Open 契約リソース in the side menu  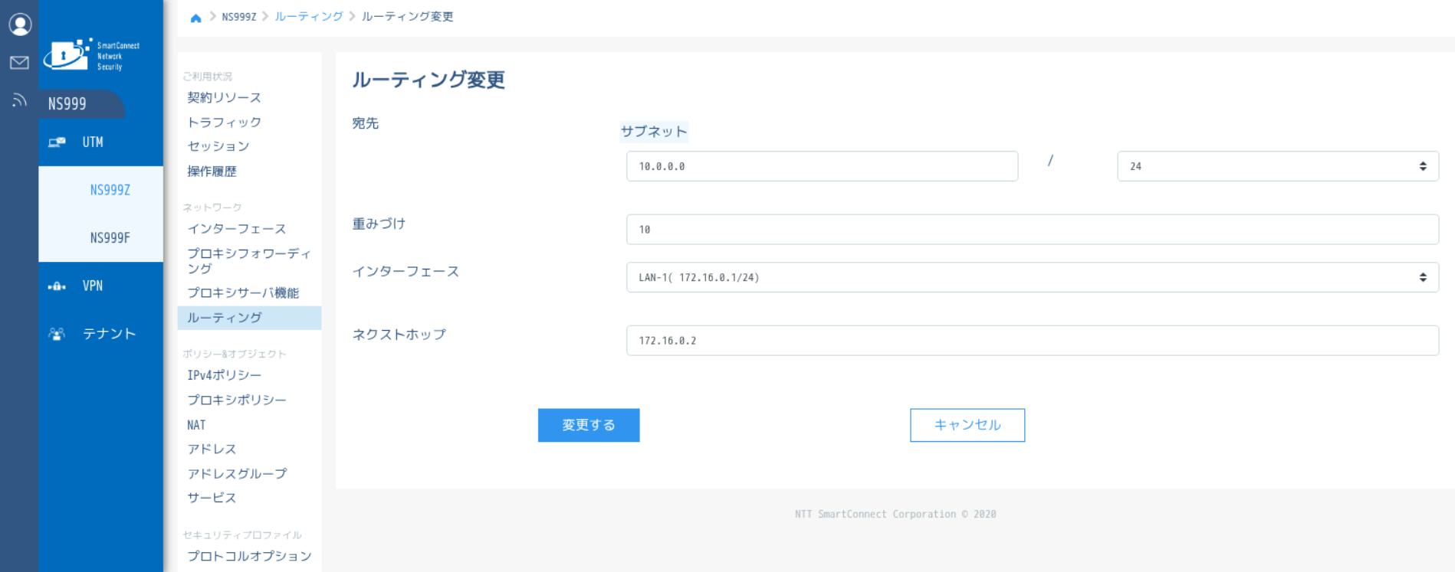tap(225, 98)
